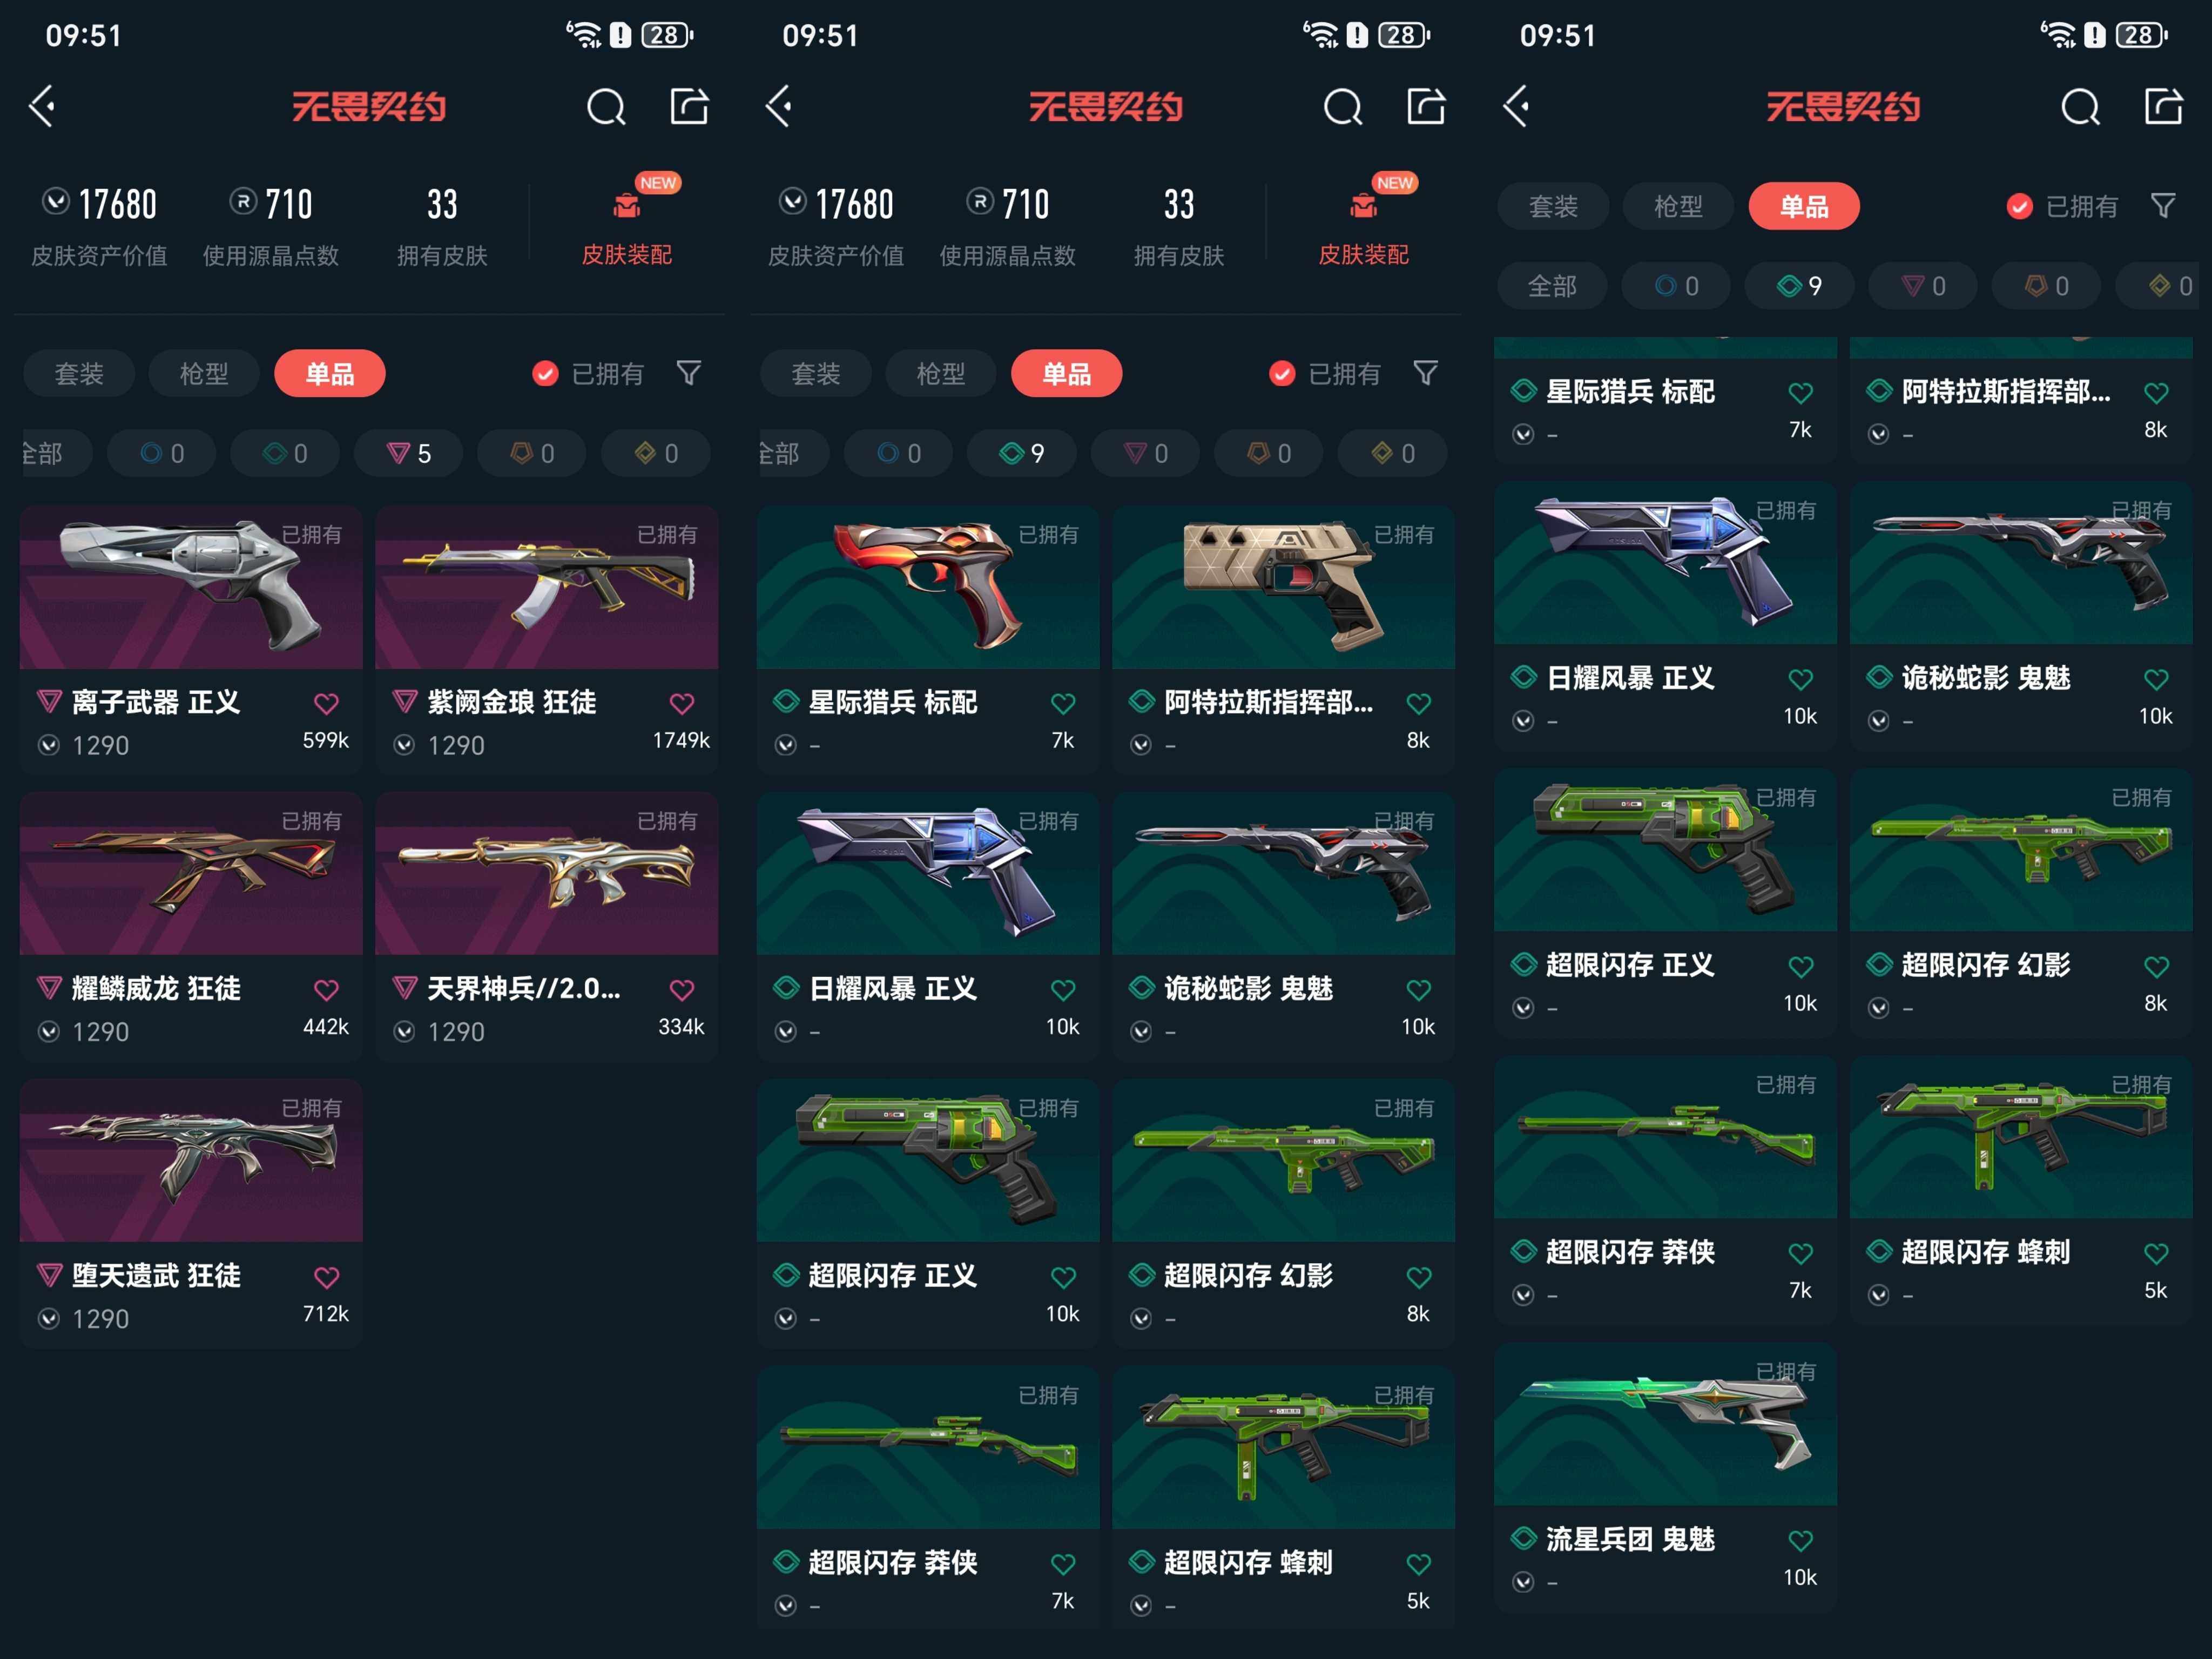Image resolution: width=2212 pixels, height=1659 pixels.
Task: Toggle the 已拥有 checkbox in the left screen
Action: point(545,374)
